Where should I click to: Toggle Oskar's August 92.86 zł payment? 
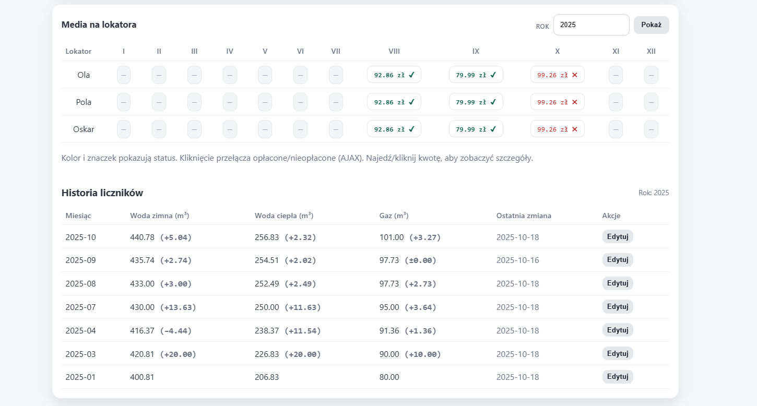click(x=394, y=129)
